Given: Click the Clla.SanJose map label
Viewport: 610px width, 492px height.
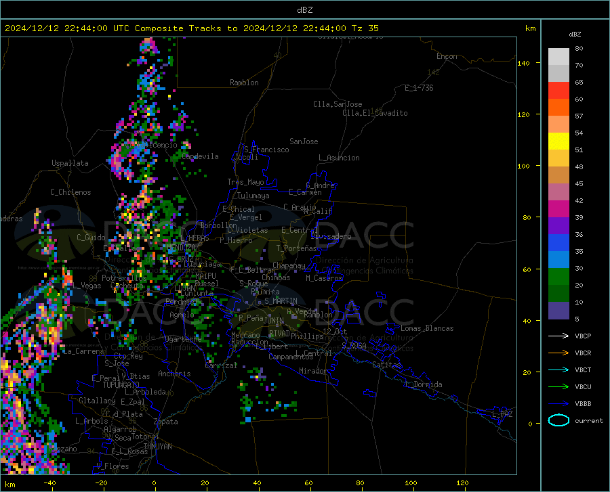Looking at the screenshot, I should click(x=338, y=104).
